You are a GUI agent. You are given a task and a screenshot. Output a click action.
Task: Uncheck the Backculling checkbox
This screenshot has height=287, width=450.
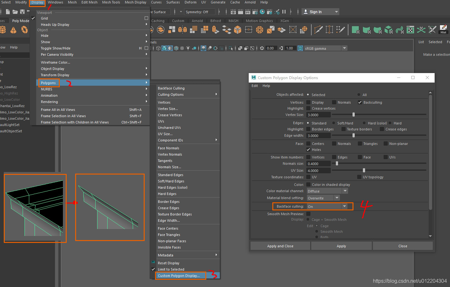pyautogui.click(x=360, y=102)
